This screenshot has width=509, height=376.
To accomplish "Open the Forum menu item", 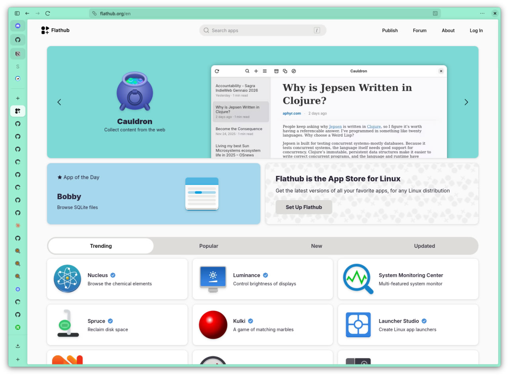I will coord(420,30).
